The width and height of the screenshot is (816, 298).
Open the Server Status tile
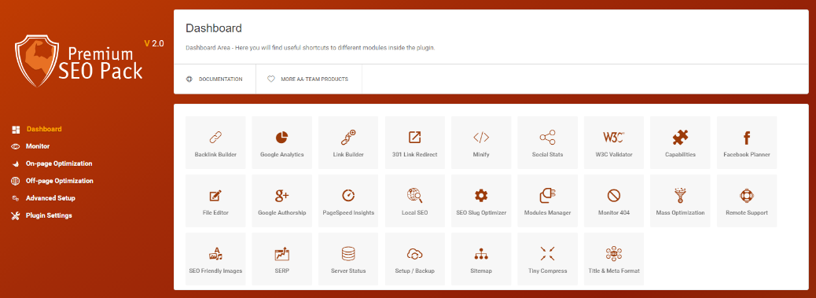tap(348, 259)
